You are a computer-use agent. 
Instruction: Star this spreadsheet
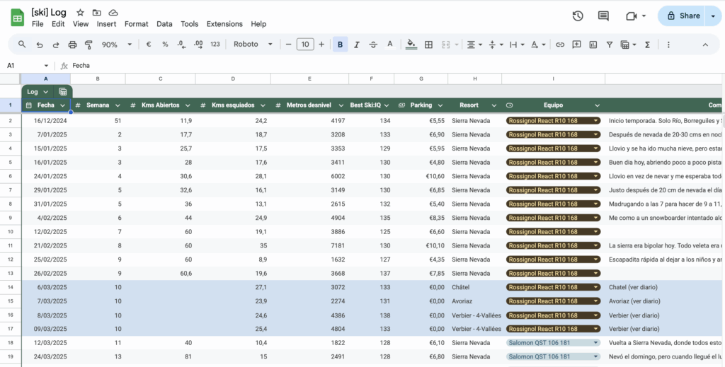(x=80, y=13)
